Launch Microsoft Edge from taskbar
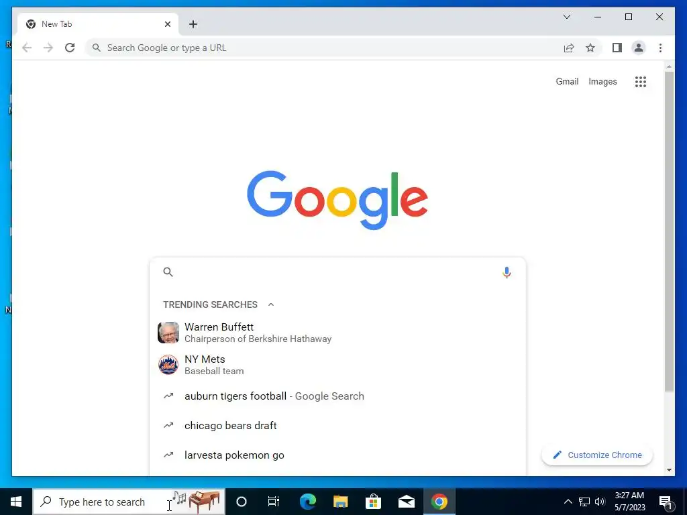Image resolution: width=687 pixels, height=515 pixels. tap(307, 502)
